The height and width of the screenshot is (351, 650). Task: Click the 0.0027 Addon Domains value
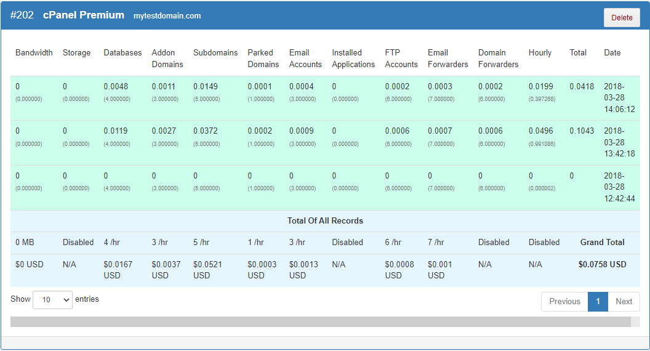164,131
